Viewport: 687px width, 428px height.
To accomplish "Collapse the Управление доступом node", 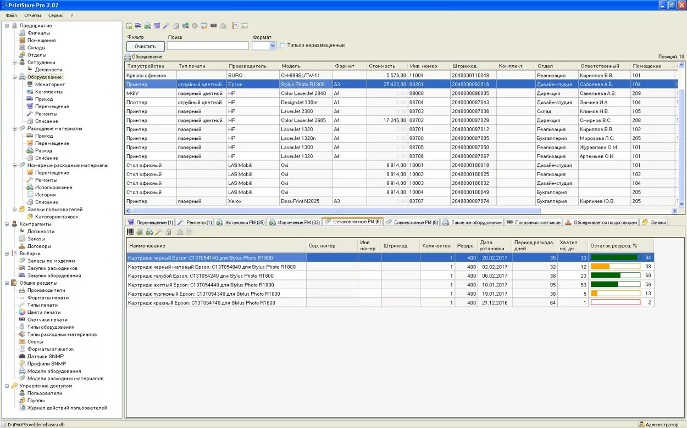I will (7, 386).
